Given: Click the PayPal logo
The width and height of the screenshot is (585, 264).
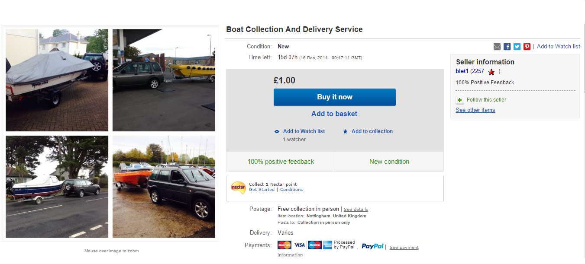Looking at the screenshot, I should pyautogui.click(x=372, y=246).
